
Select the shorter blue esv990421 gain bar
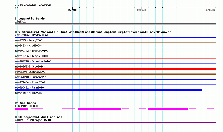tap(108, 90)
